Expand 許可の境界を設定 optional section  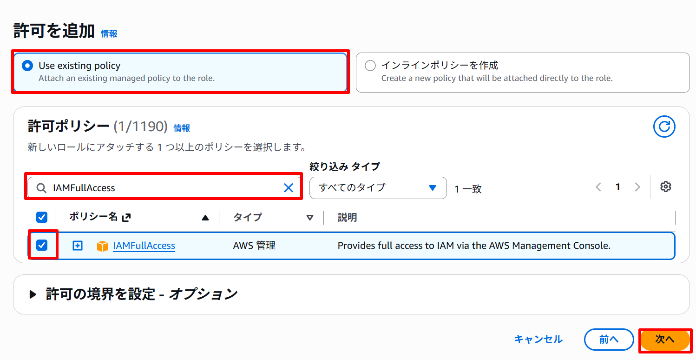[x=33, y=294]
